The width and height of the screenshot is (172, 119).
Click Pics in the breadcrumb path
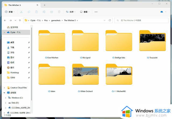click(x=46, y=20)
